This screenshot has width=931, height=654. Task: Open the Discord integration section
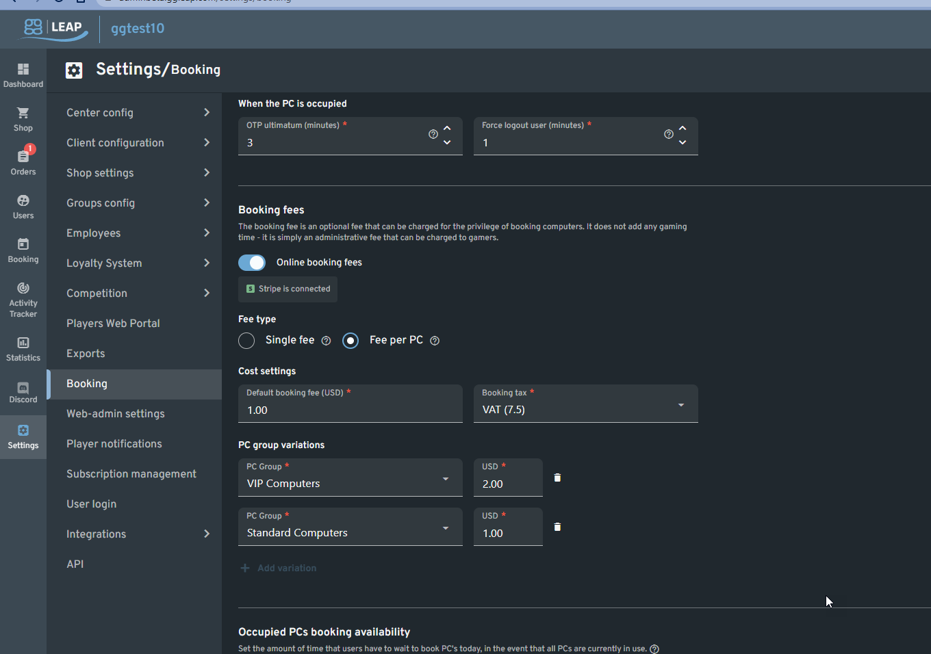click(x=23, y=392)
